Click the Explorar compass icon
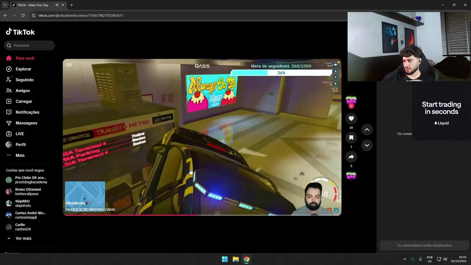Viewport: 471px width, 265px height. (x=9, y=69)
